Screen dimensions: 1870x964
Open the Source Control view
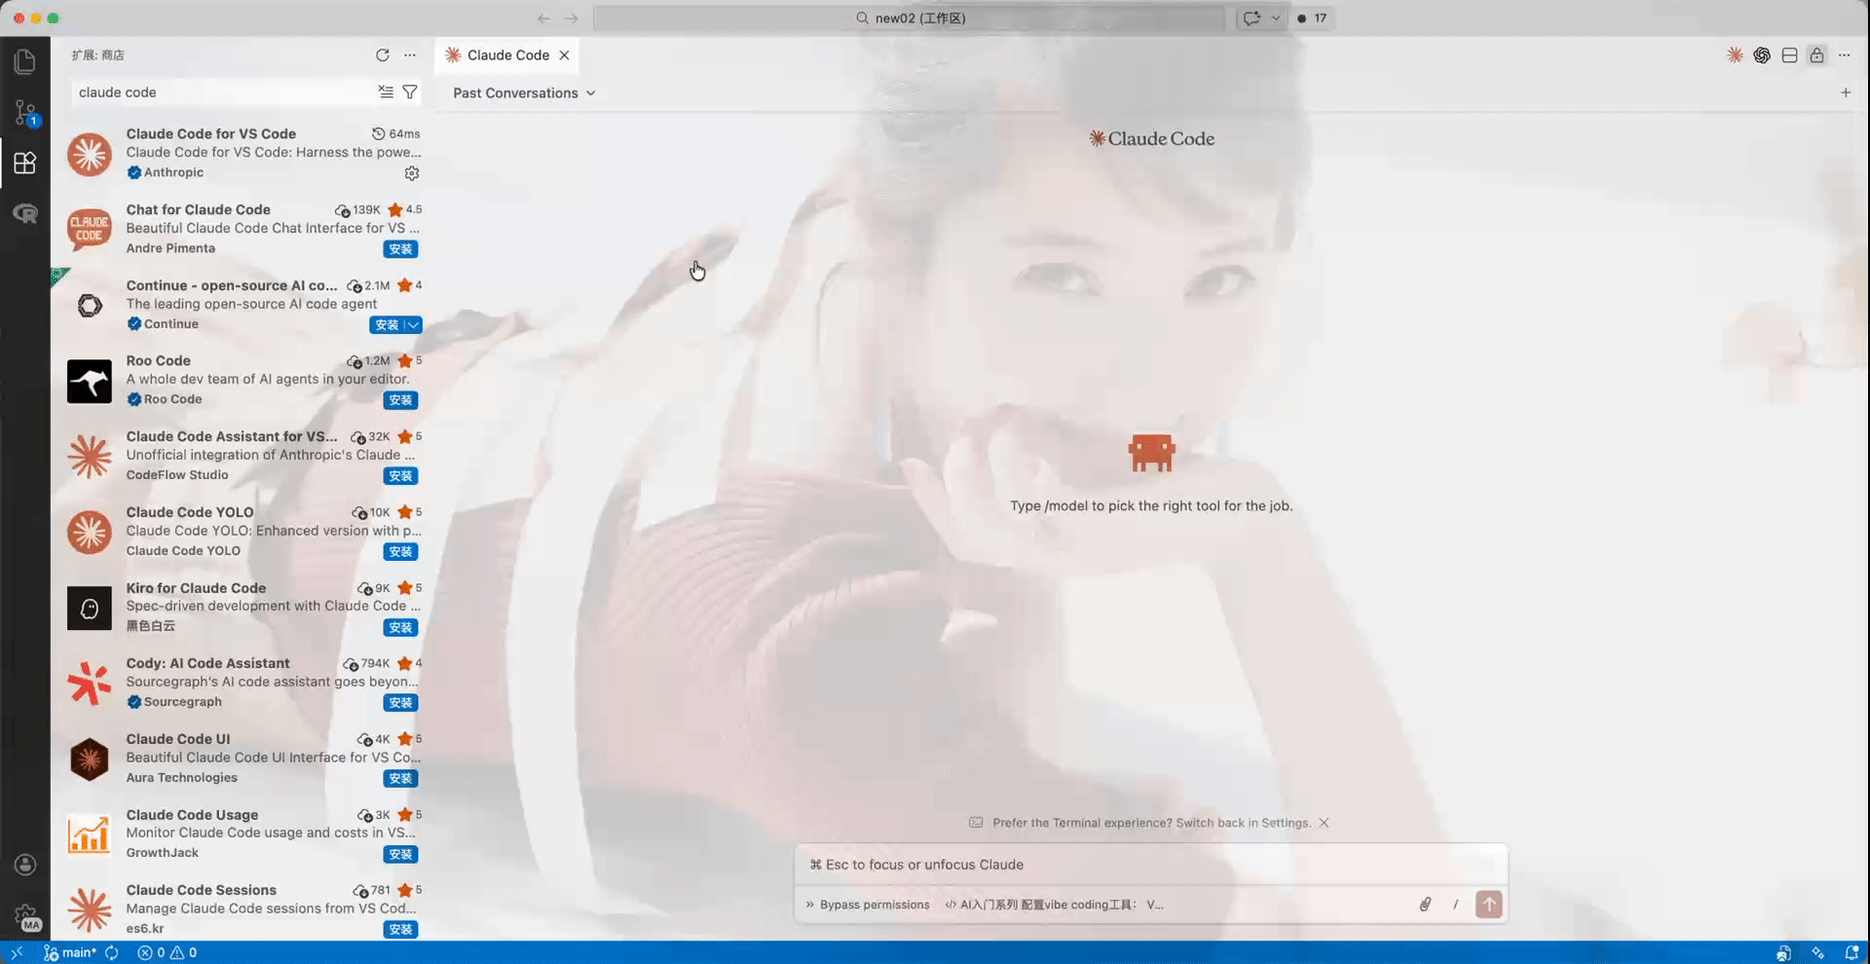pos(25,112)
